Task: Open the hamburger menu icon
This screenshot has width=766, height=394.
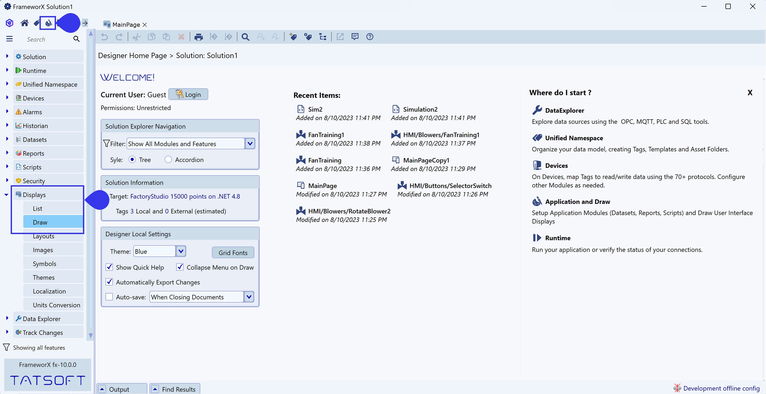Action: click(10, 39)
